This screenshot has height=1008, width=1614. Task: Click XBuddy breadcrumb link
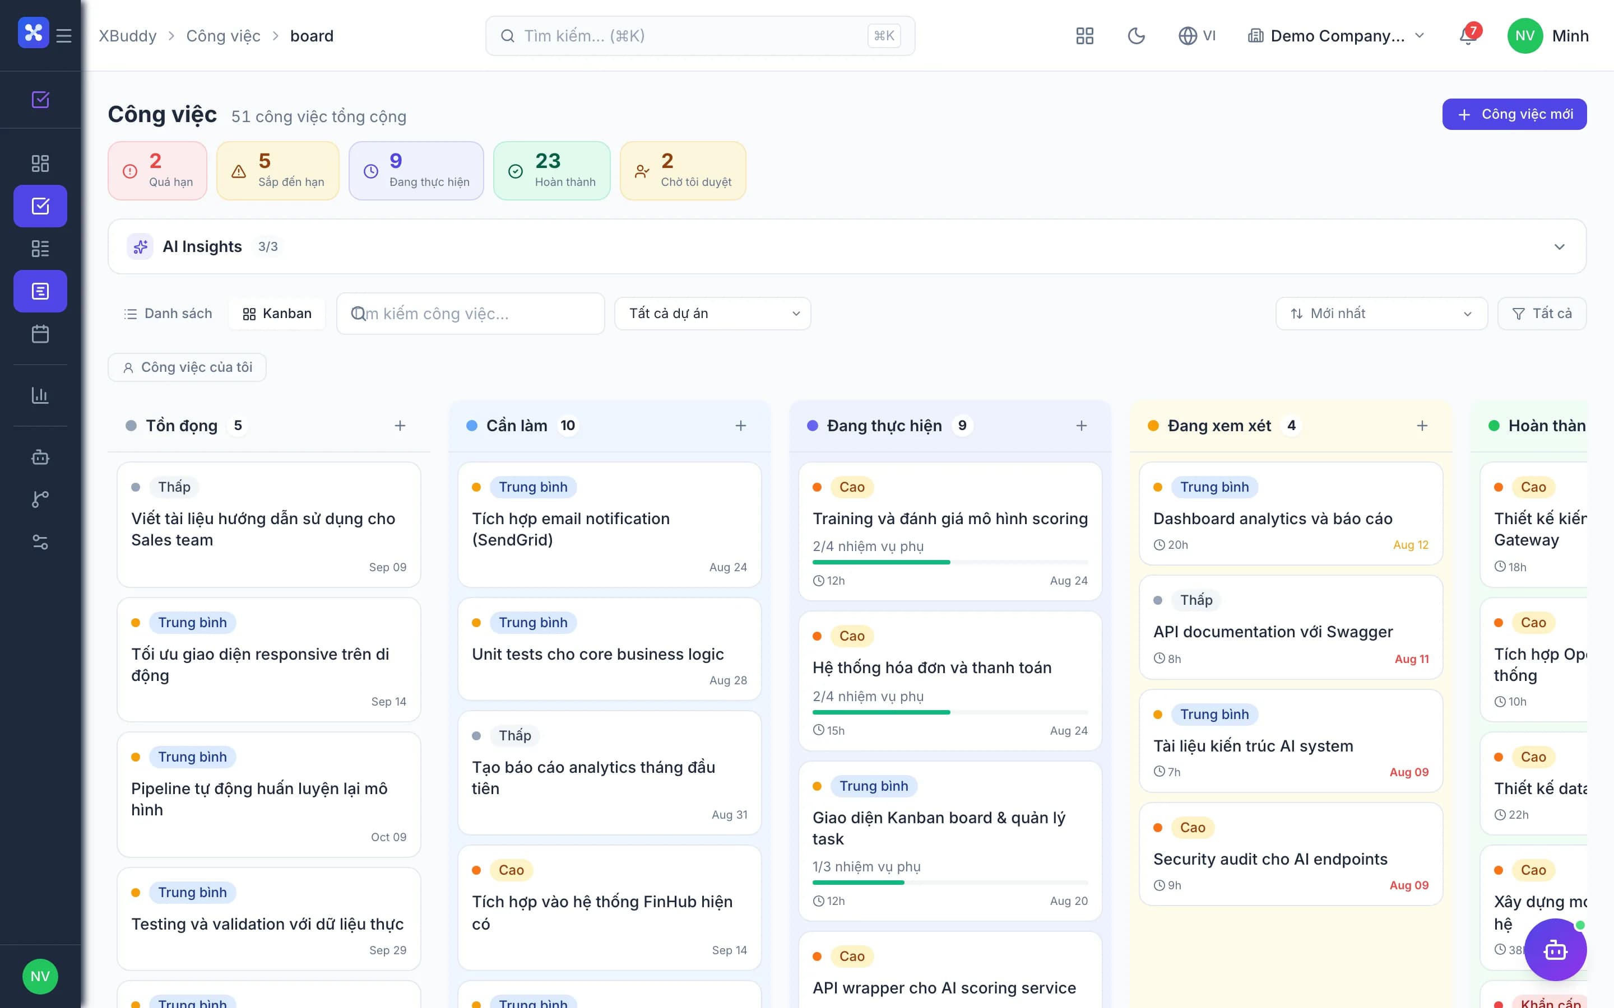pos(127,36)
